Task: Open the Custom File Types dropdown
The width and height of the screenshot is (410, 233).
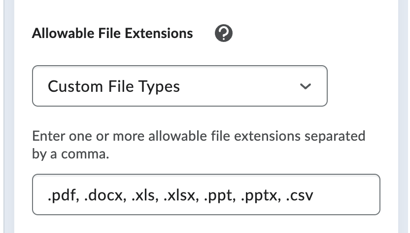Action: (180, 86)
